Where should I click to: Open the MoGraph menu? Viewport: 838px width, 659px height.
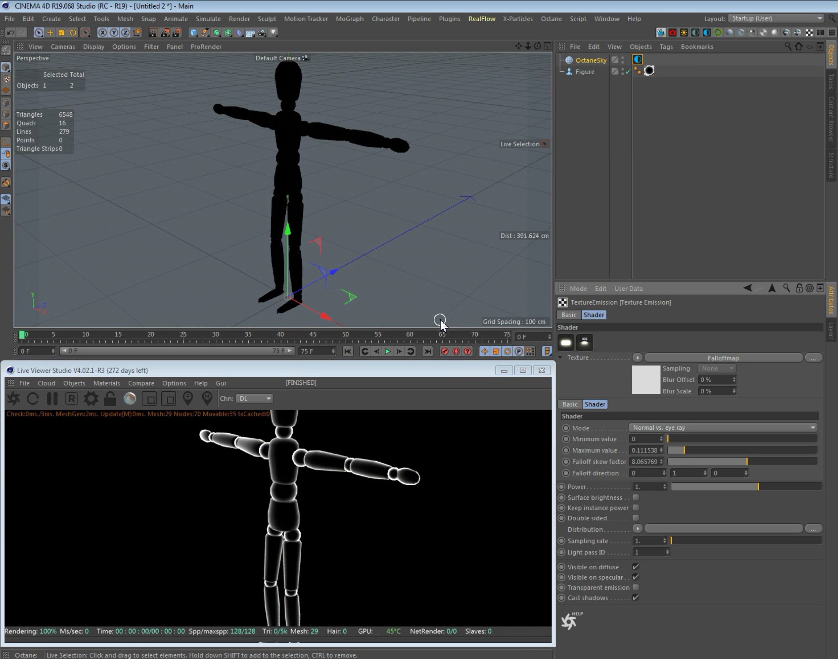click(x=350, y=18)
